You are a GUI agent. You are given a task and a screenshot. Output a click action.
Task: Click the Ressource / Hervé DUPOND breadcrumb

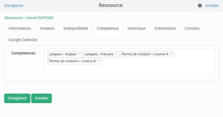pyautogui.click(x=29, y=18)
